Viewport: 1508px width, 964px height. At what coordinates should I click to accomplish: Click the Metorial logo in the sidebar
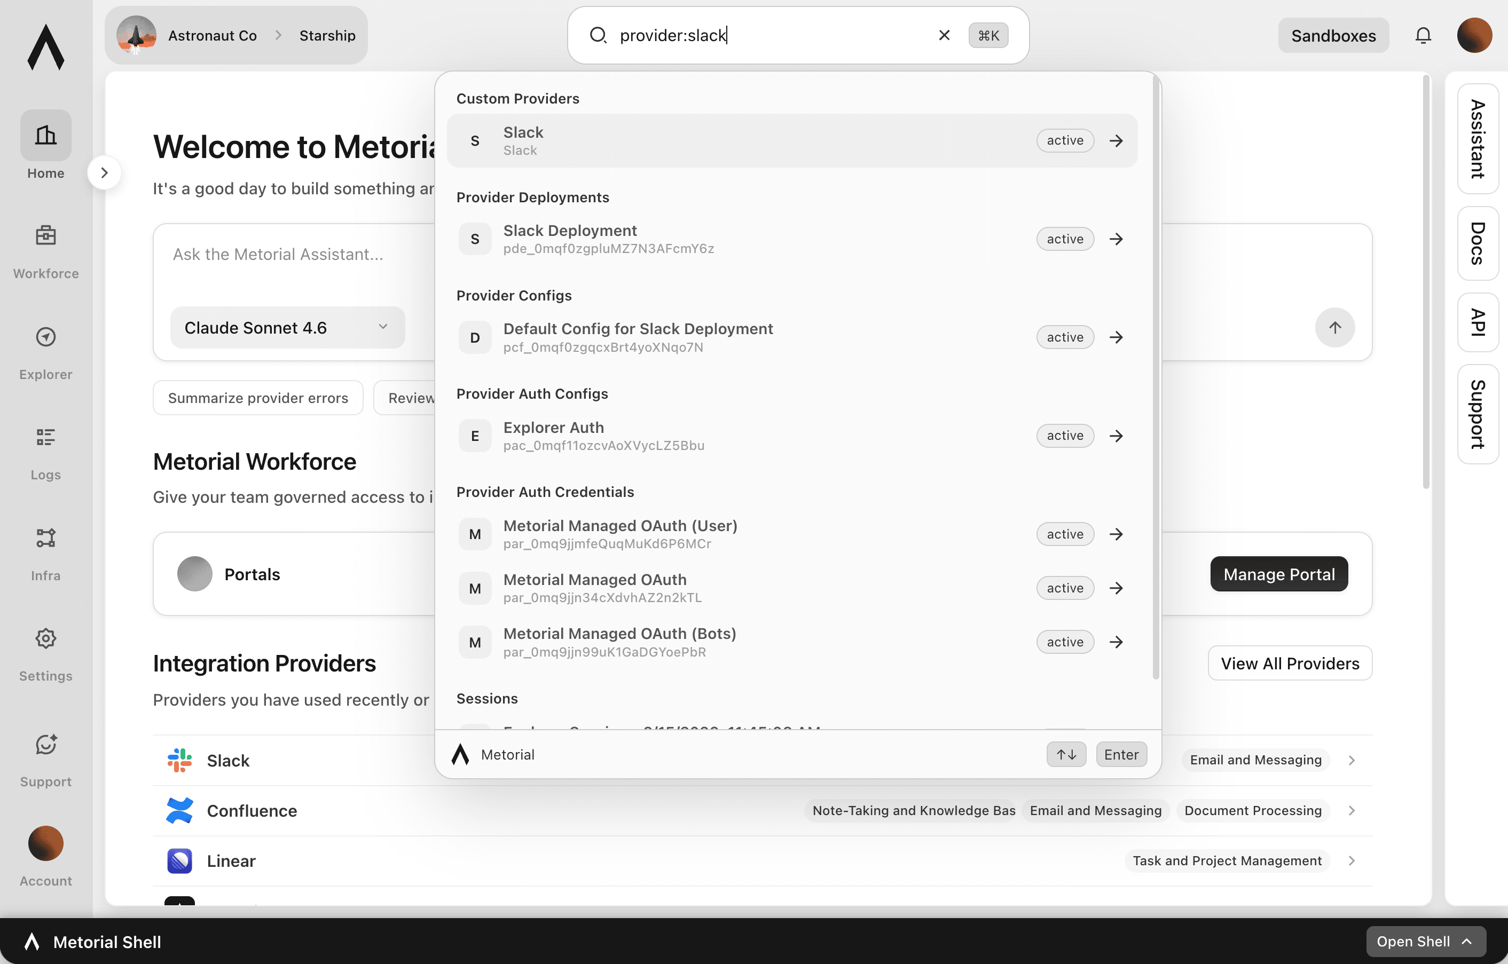tap(46, 47)
